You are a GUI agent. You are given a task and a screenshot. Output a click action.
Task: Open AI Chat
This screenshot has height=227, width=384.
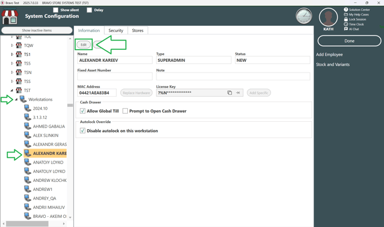[351, 29]
